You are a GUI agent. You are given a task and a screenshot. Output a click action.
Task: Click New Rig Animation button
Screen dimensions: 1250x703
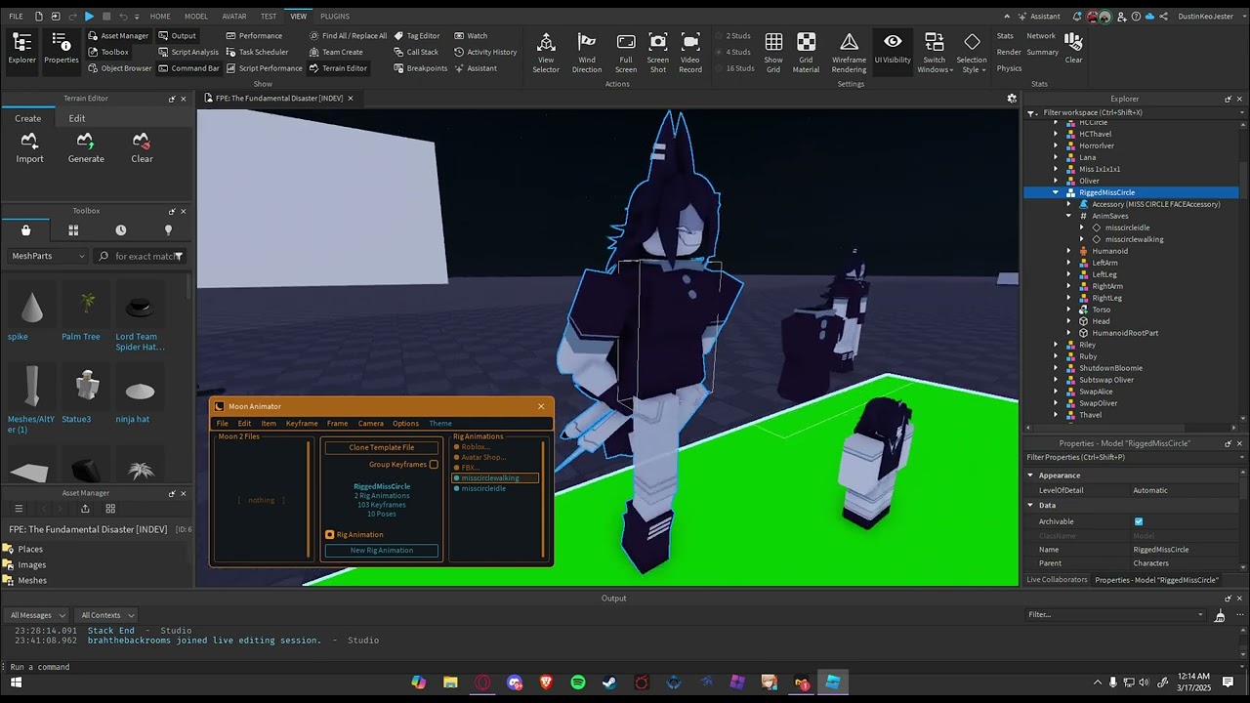(382, 551)
